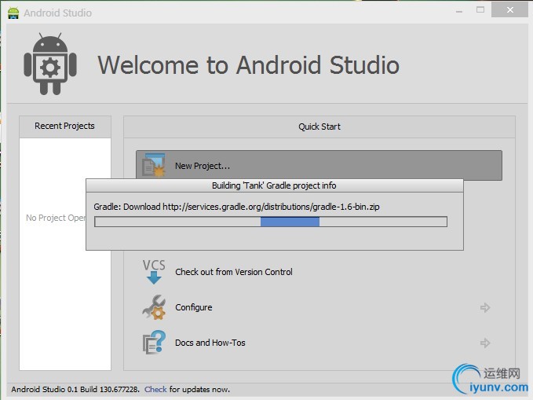Screen dimensions: 533x400
Task: Click the No Project Open placeholder text
Action: coord(56,218)
